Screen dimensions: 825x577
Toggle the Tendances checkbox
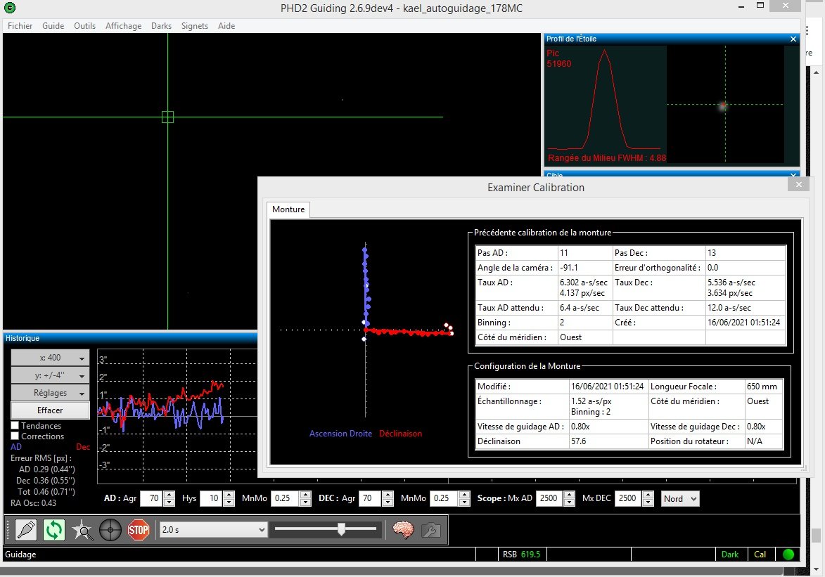tap(15, 425)
